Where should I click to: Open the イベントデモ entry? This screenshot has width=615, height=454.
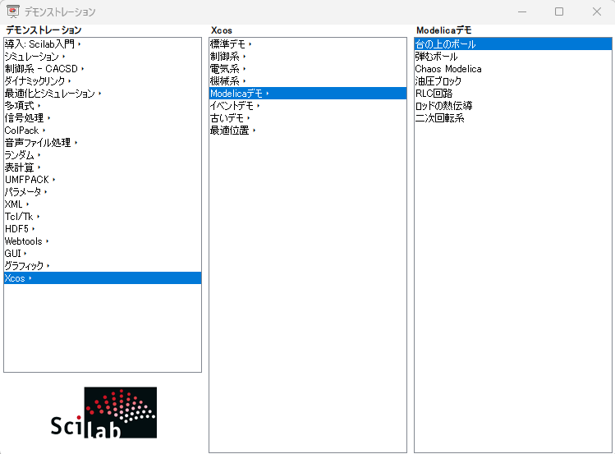coord(308,105)
